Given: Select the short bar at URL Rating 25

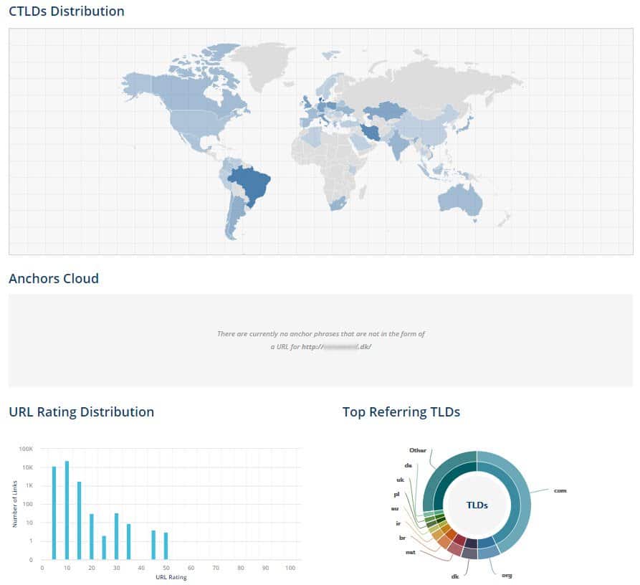Looking at the screenshot, I should 104,548.
